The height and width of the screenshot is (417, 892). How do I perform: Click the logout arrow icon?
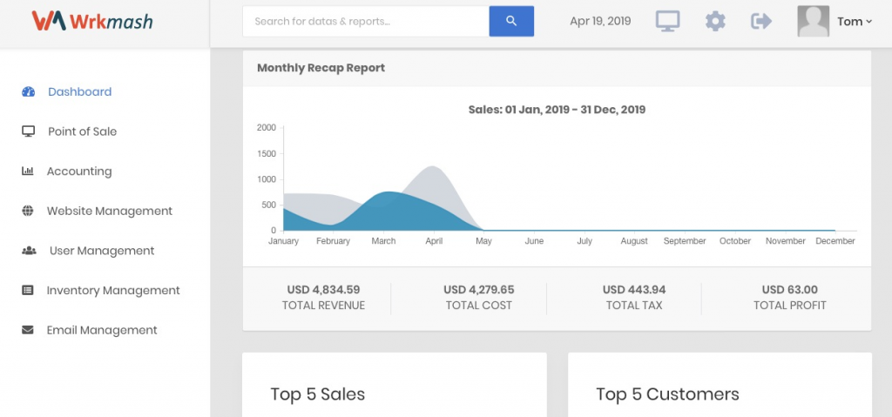pyautogui.click(x=761, y=22)
